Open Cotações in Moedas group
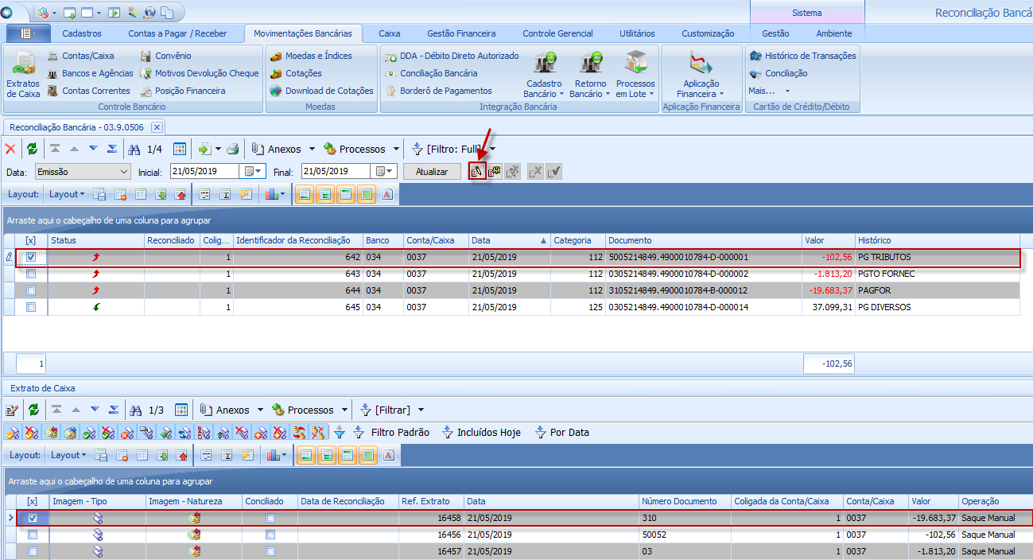 [x=295, y=73]
